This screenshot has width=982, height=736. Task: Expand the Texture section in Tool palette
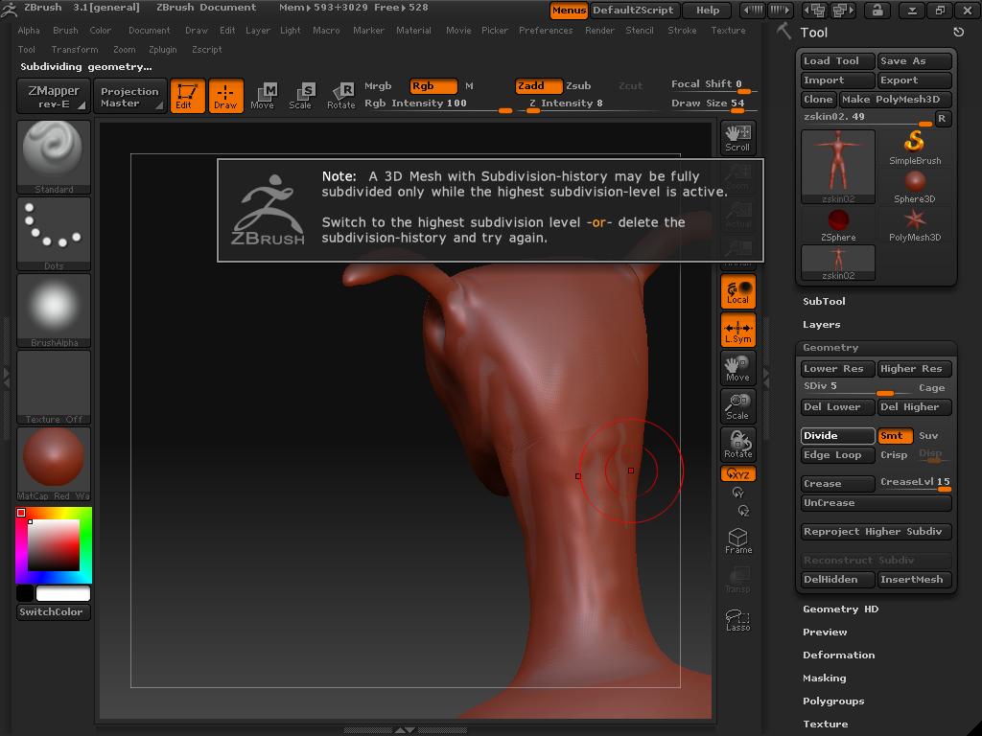click(x=825, y=724)
